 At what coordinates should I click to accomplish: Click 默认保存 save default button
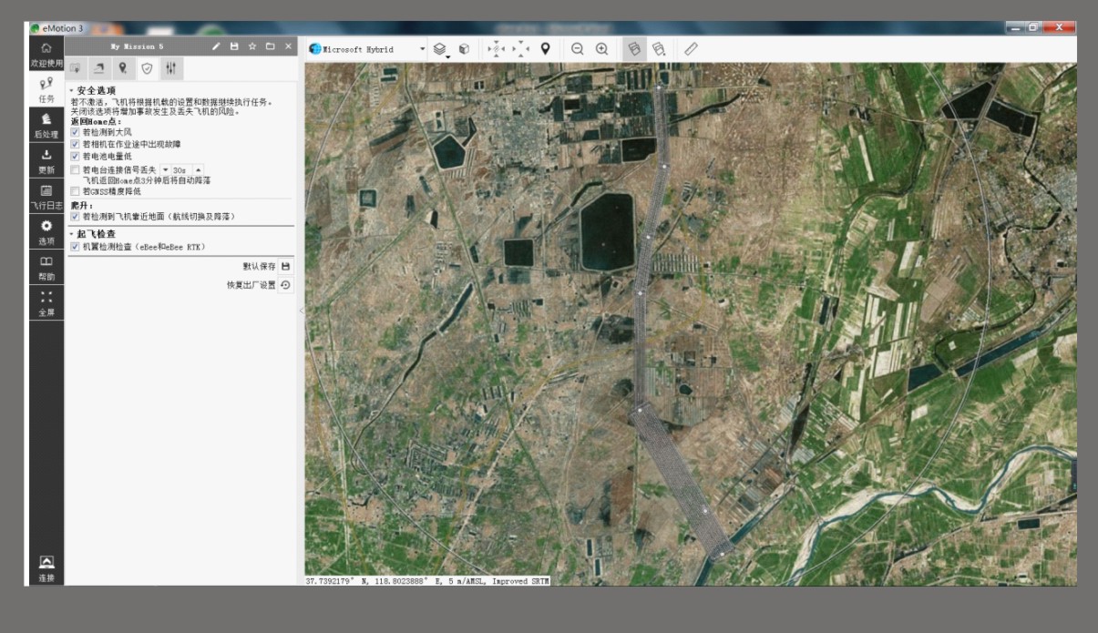tap(285, 266)
